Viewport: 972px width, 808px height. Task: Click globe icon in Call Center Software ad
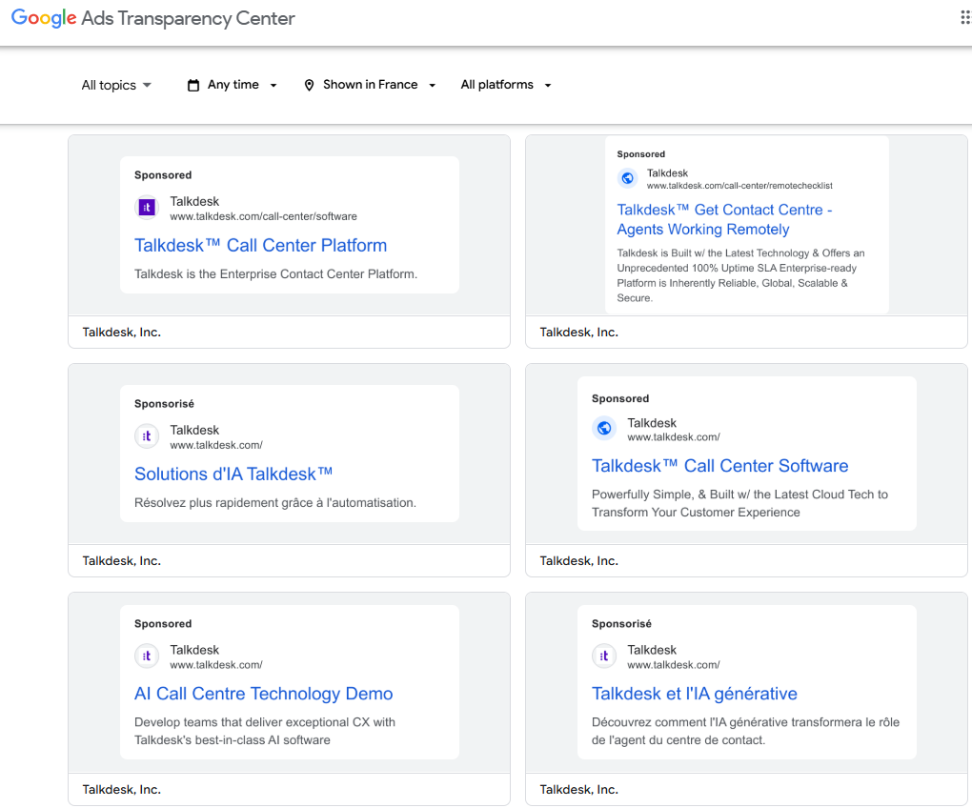click(x=604, y=428)
